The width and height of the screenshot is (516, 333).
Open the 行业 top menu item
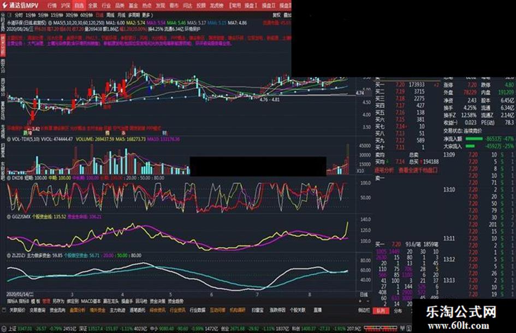point(106,5)
